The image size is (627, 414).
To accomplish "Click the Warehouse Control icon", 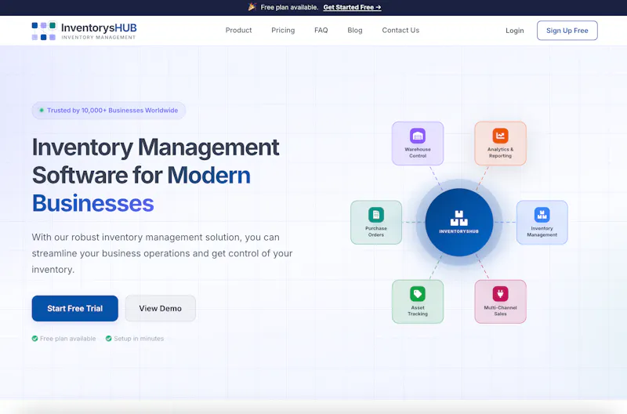I will click(418, 136).
